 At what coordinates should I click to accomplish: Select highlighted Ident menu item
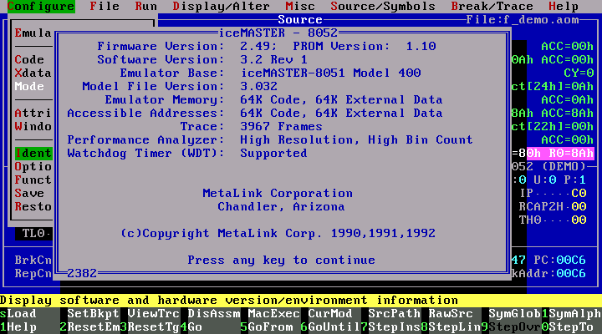[x=33, y=154]
